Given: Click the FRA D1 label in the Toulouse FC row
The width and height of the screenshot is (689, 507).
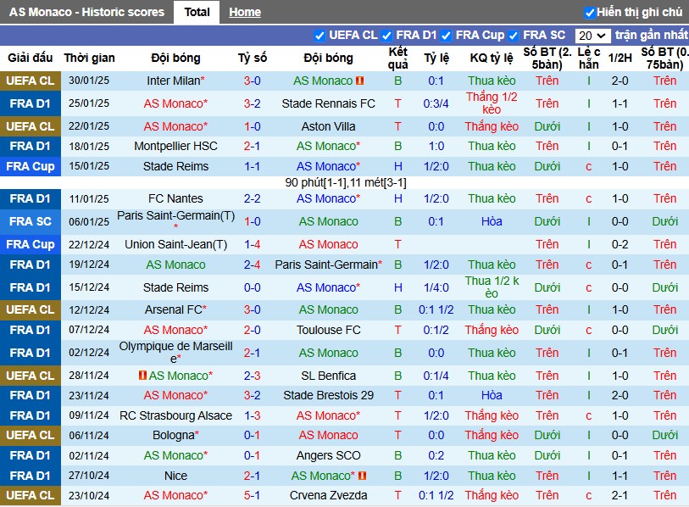Looking at the screenshot, I should [31, 330].
